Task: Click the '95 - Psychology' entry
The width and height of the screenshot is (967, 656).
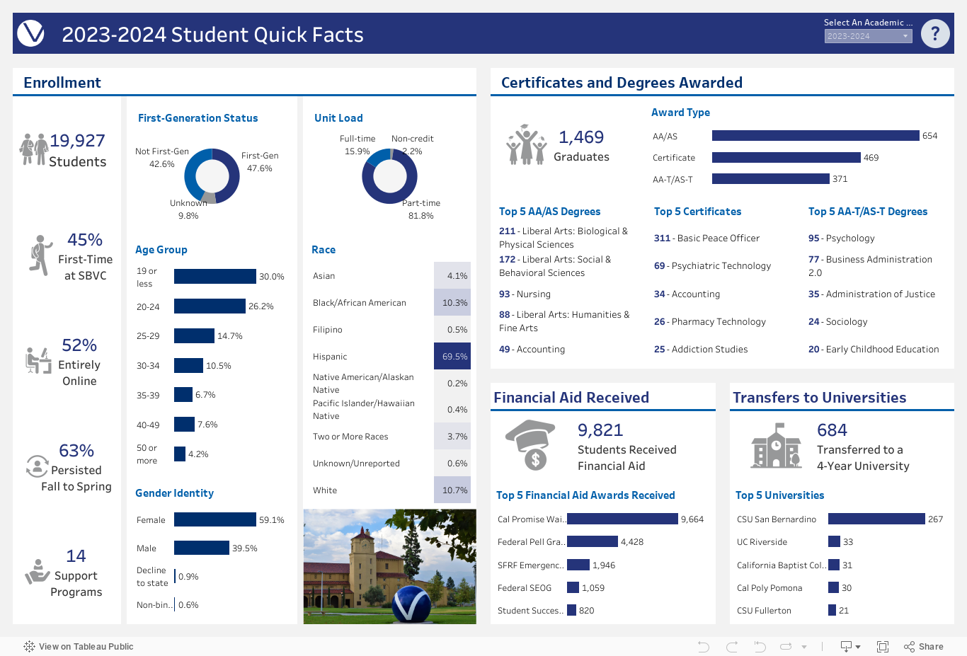Action: [x=842, y=238]
